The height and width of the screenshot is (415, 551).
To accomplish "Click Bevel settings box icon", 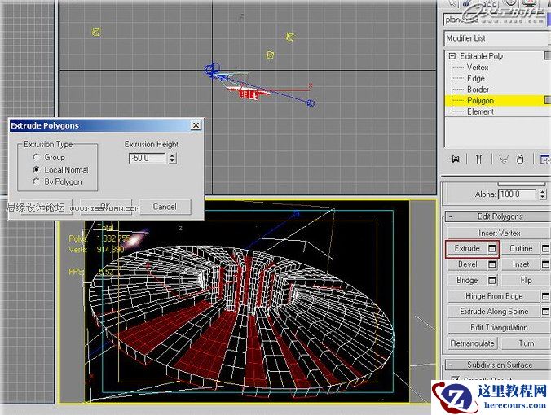I will tap(492, 264).
